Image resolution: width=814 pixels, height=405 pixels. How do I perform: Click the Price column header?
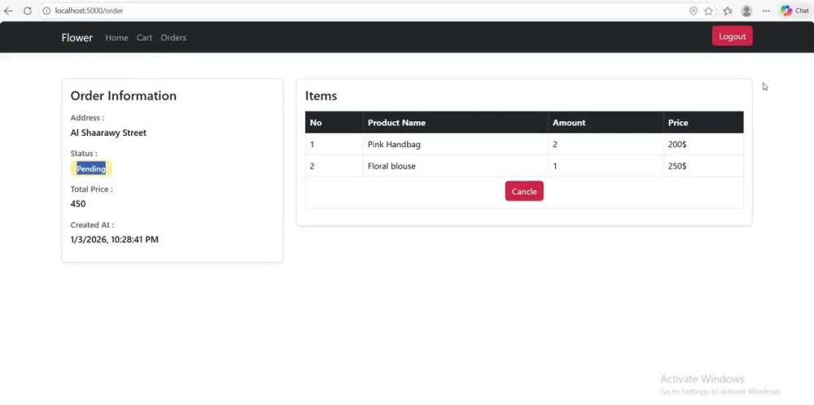703,122
